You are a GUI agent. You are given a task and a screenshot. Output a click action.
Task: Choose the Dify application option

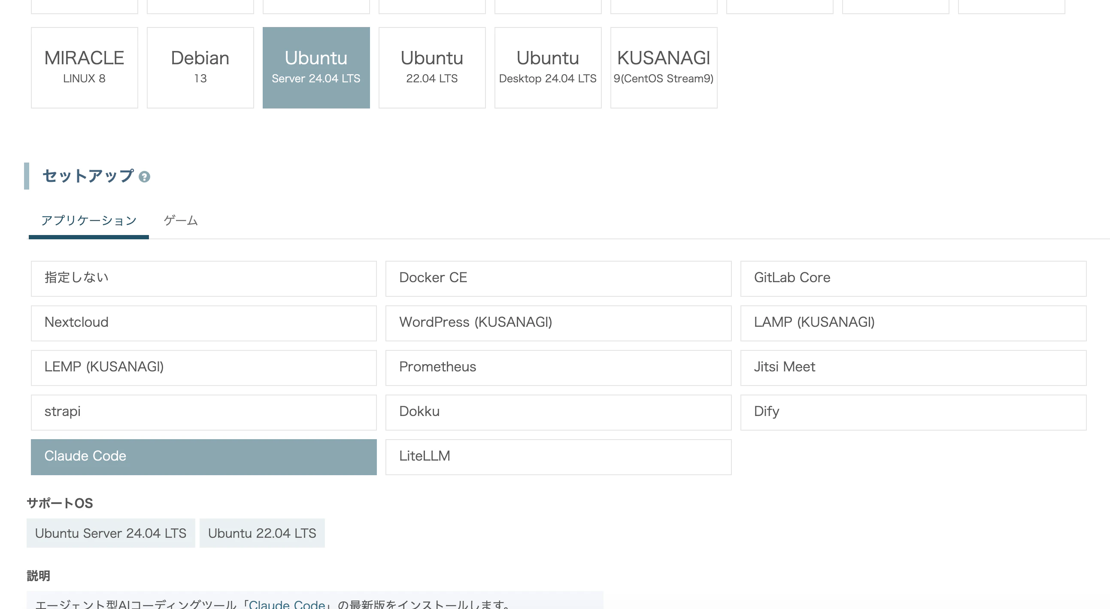pyautogui.click(x=913, y=412)
